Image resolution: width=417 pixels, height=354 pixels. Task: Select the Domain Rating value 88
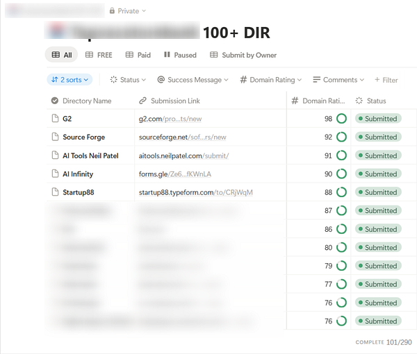(x=328, y=192)
